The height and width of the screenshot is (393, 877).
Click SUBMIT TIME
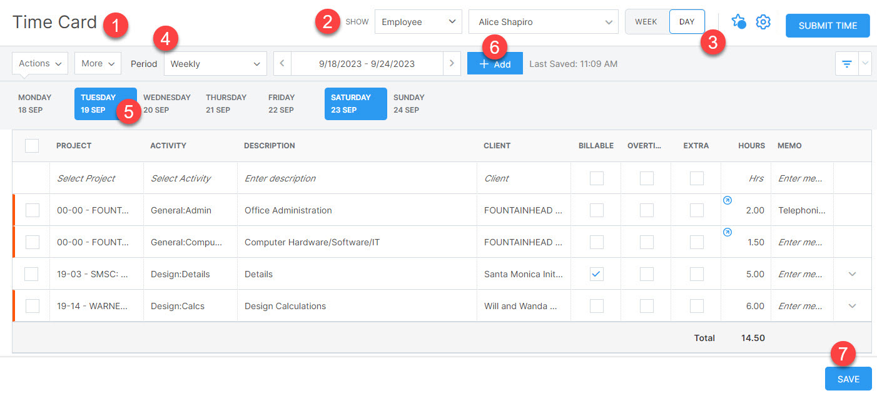click(x=827, y=26)
